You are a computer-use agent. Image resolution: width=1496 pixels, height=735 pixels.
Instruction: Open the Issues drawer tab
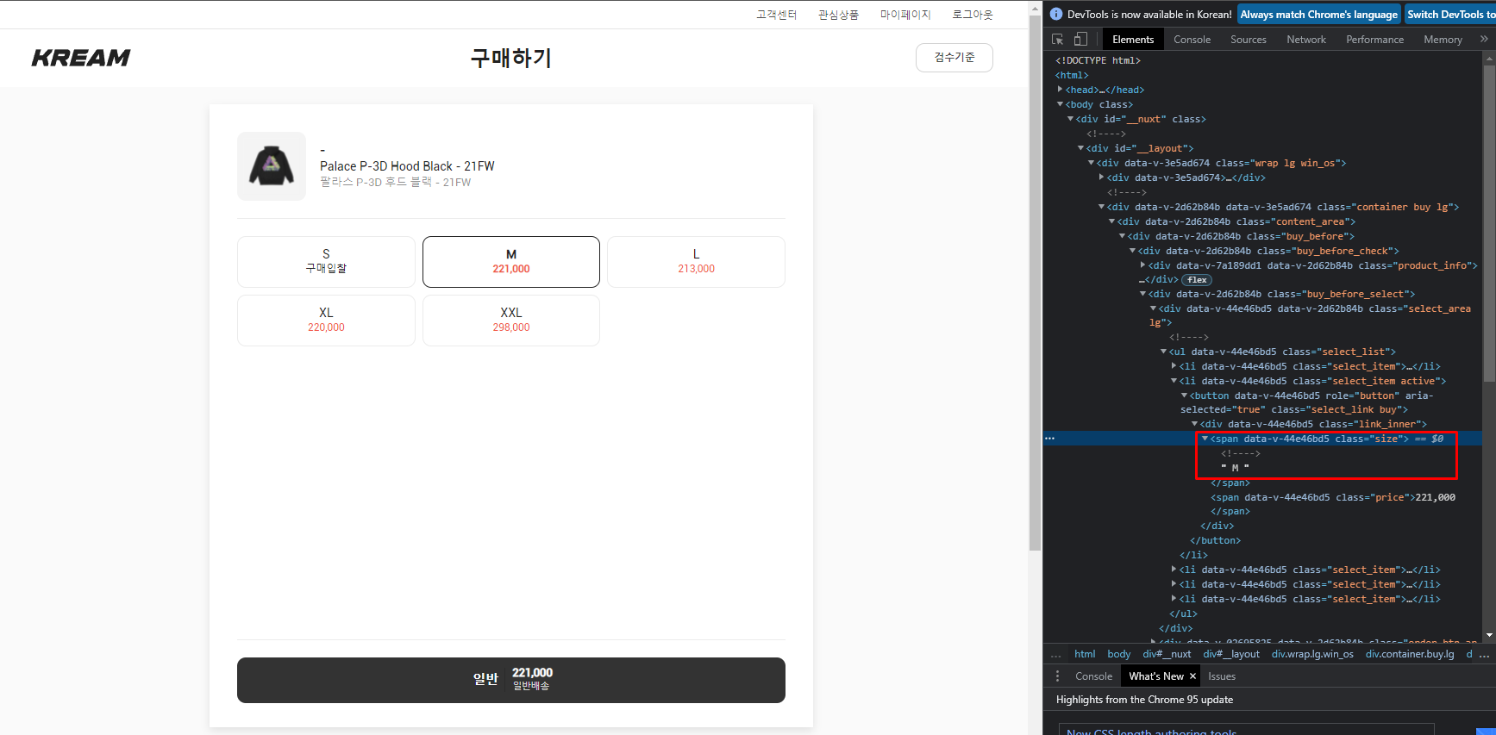coord(1222,676)
